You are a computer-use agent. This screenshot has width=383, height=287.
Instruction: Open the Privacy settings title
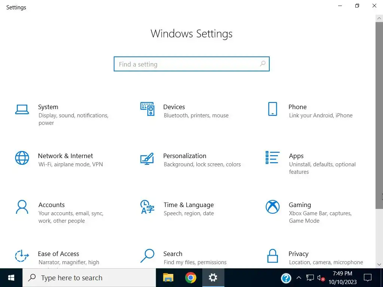(298, 254)
